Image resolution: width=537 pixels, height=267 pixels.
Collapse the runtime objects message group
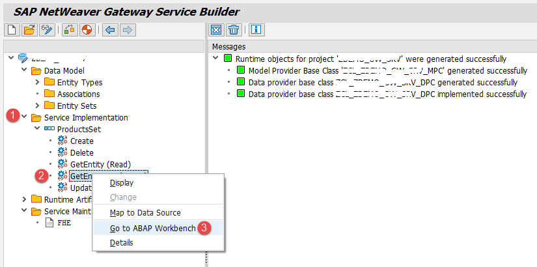coord(215,59)
